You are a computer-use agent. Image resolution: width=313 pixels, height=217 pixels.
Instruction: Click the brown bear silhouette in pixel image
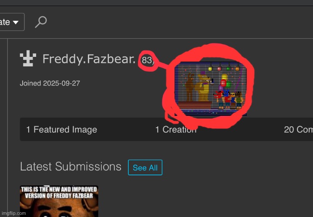[x=190, y=87]
